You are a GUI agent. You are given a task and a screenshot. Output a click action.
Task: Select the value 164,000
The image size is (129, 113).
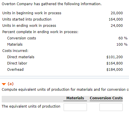coord(116,19)
